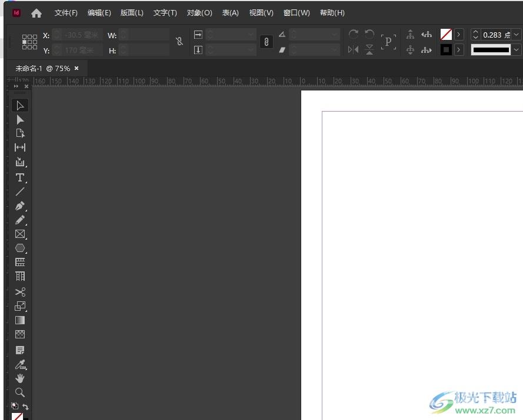Toggle constrain width and height proportions
The height and width of the screenshot is (420, 523).
point(179,41)
